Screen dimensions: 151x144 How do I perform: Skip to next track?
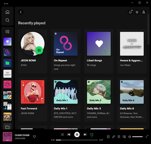coord(85,134)
